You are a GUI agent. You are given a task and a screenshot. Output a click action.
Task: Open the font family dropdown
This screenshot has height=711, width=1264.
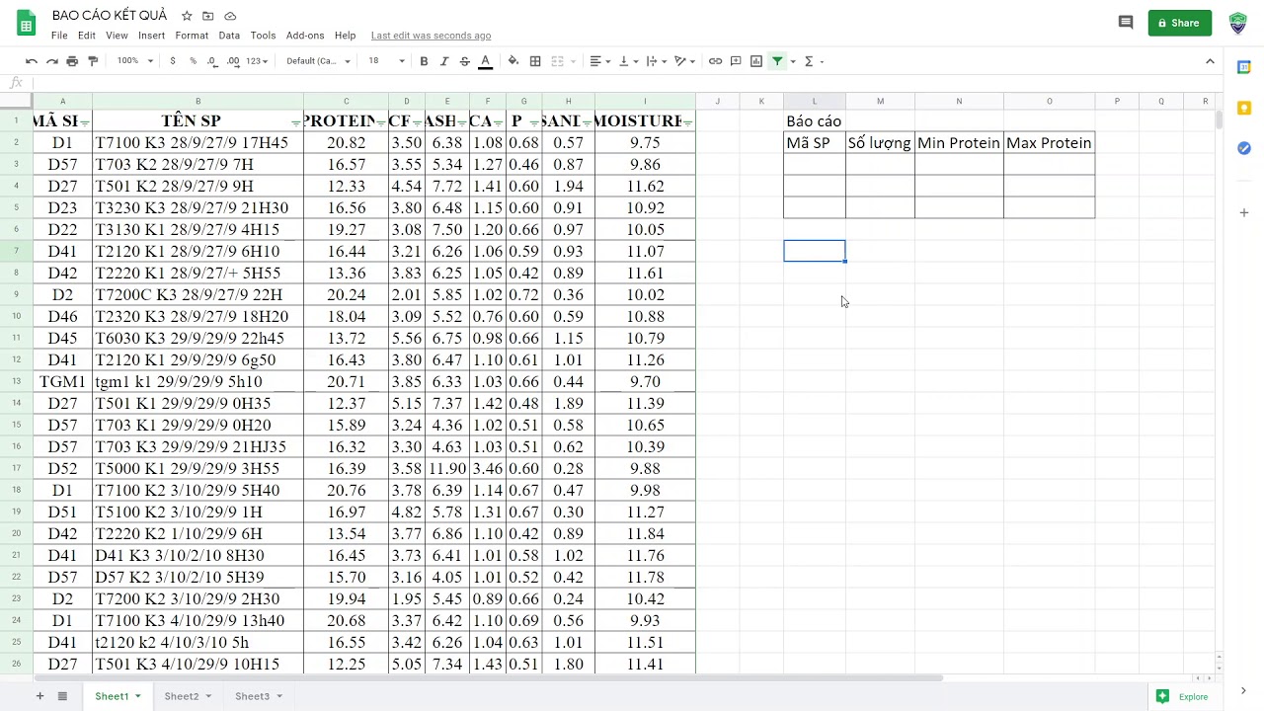click(x=318, y=61)
